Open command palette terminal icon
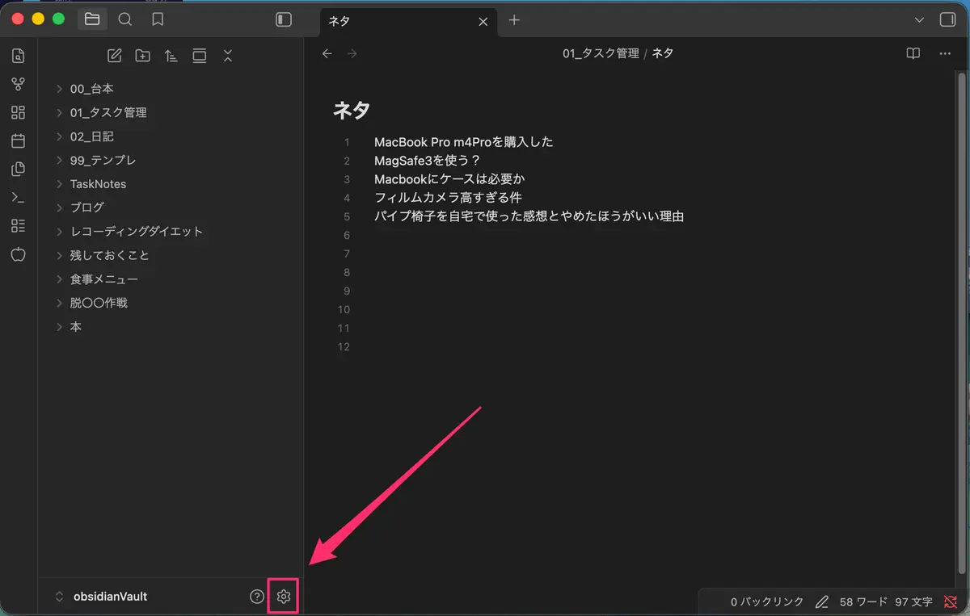The width and height of the screenshot is (970, 616). click(x=18, y=197)
